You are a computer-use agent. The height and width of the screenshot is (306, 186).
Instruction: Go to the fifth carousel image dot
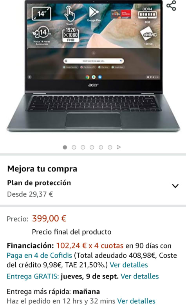[x=101, y=147]
